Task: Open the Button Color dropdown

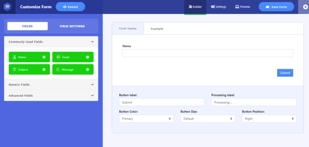Action: tap(146, 118)
